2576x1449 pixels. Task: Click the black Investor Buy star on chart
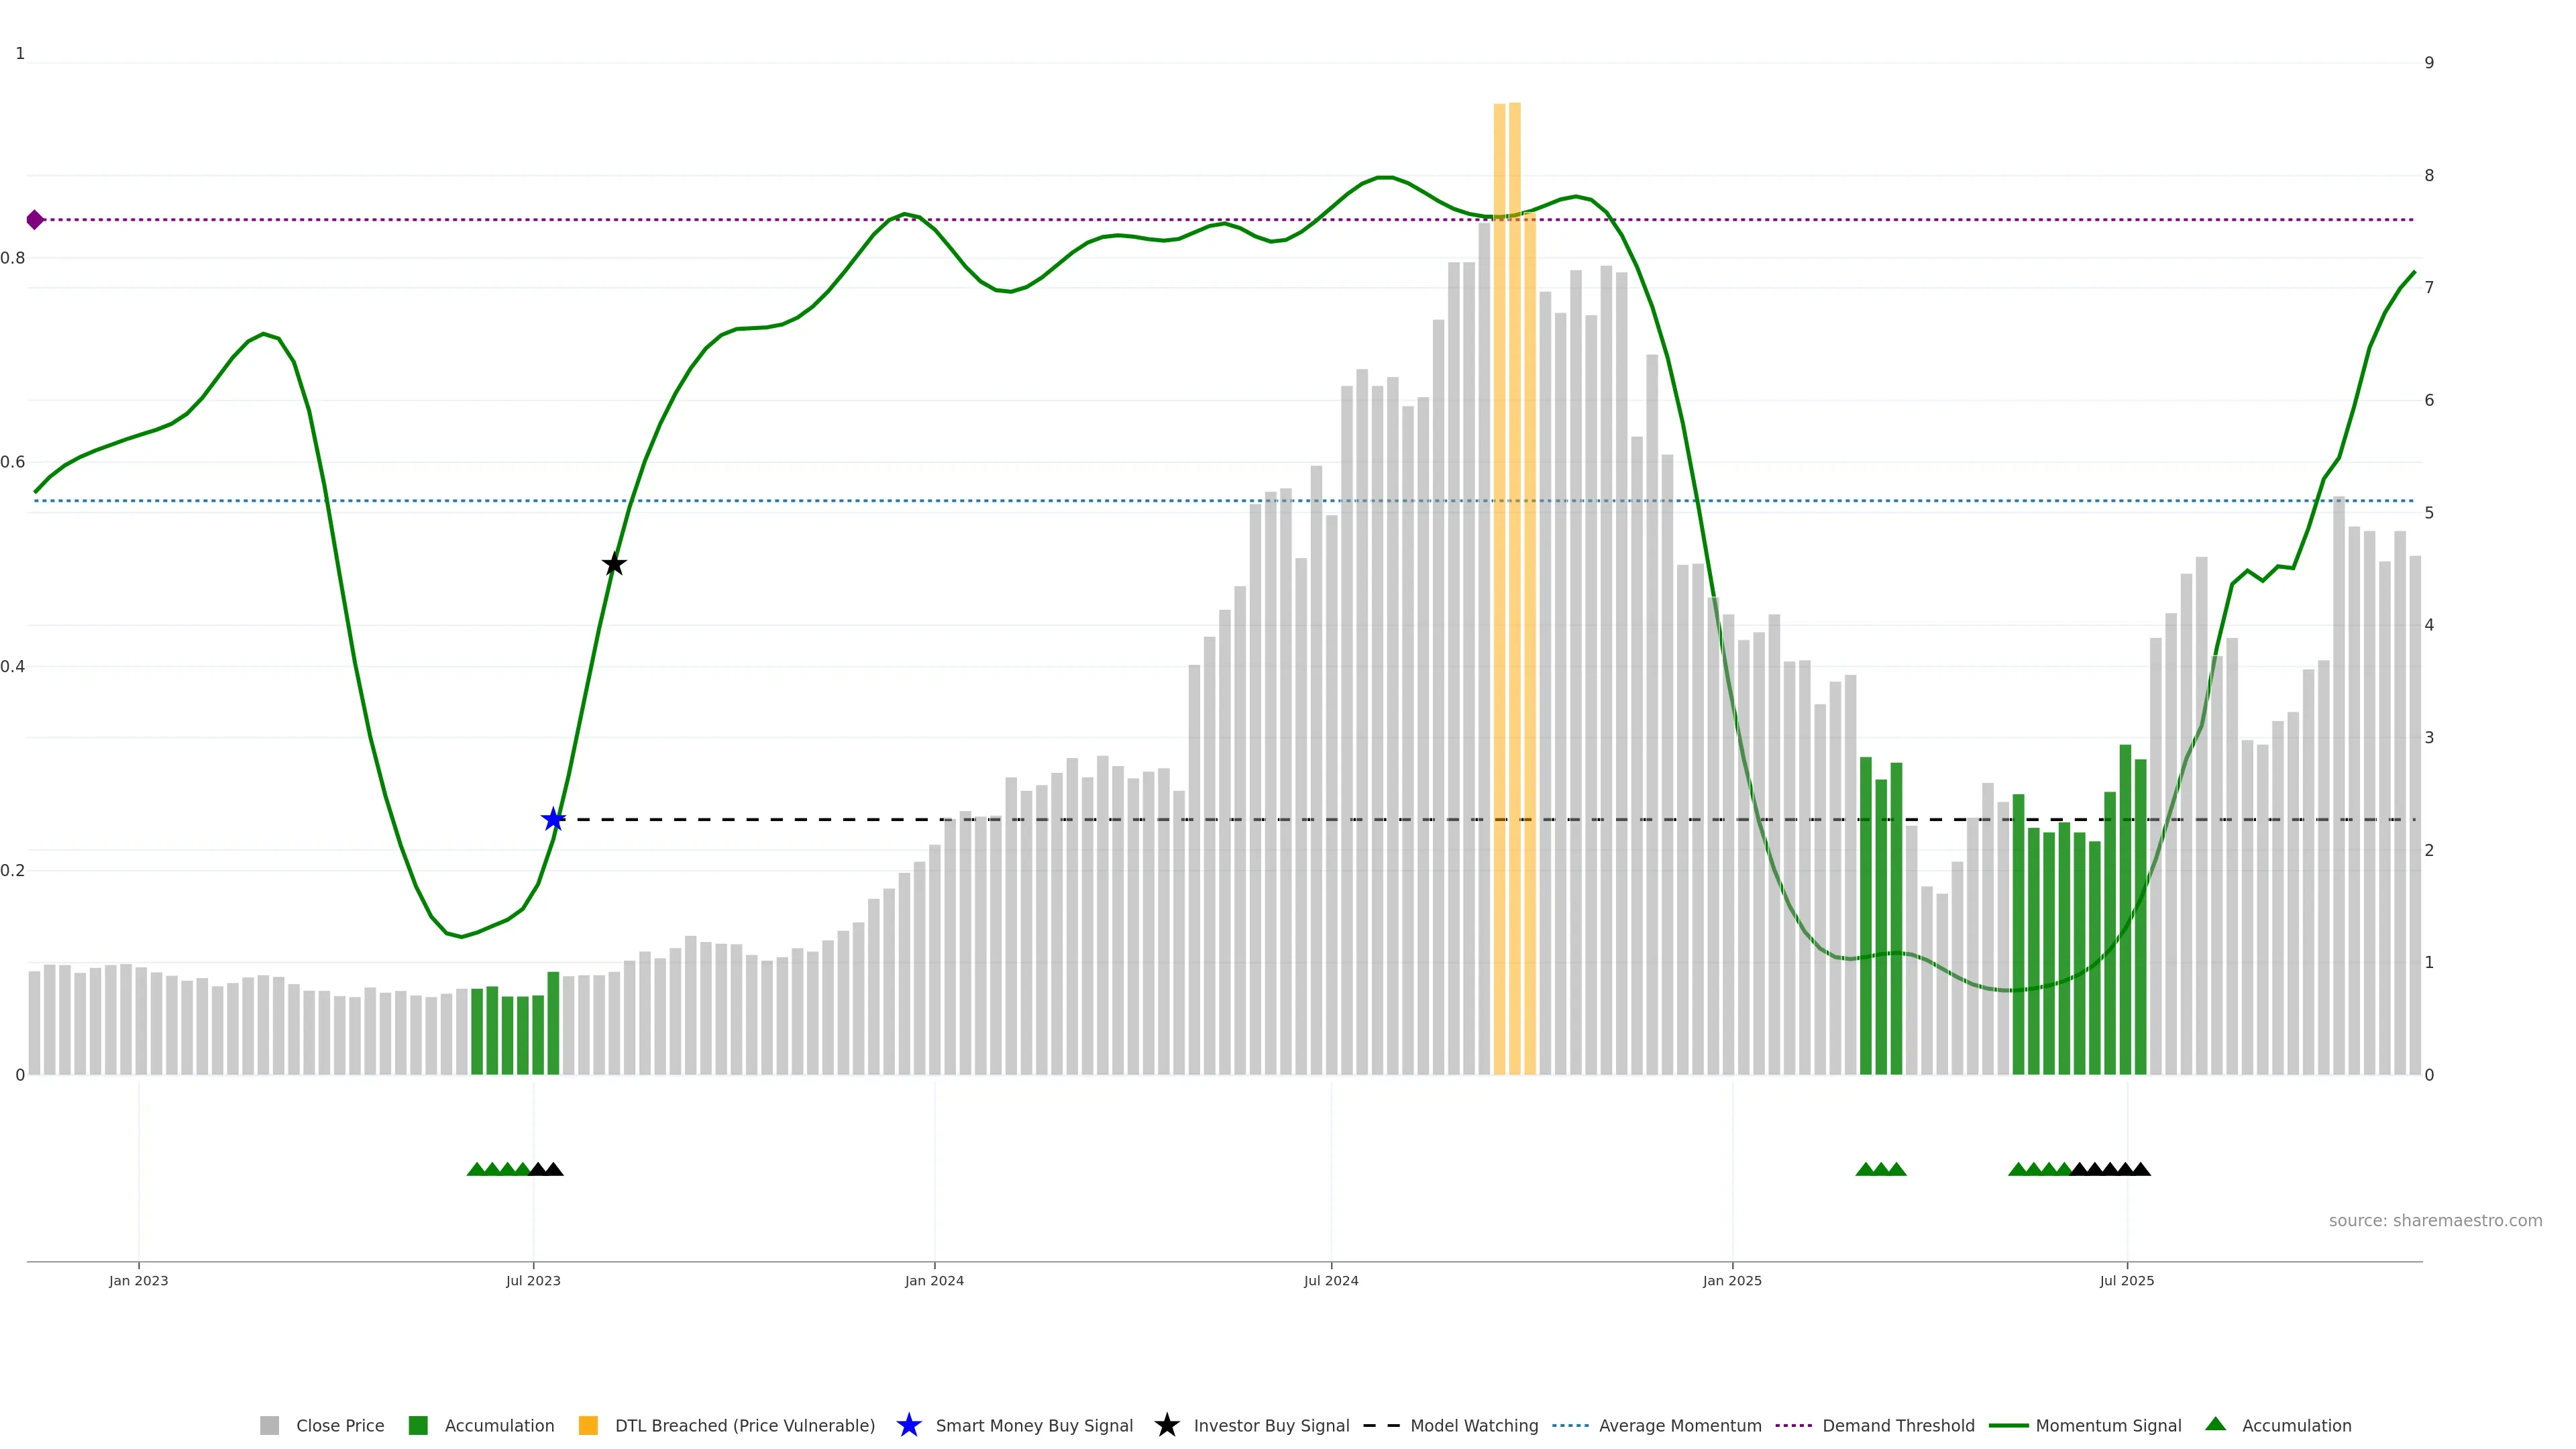pyautogui.click(x=614, y=565)
